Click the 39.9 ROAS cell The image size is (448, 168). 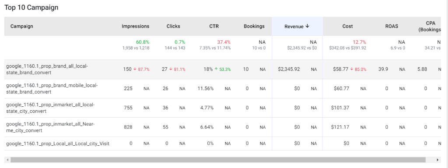(383, 69)
